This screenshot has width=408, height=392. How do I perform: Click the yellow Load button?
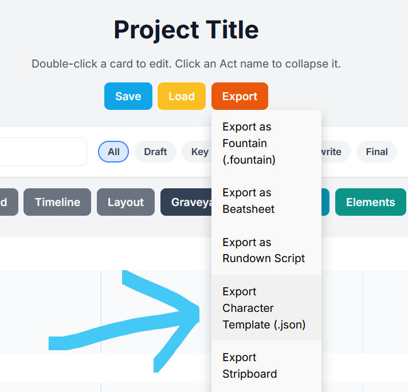[x=182, y=96]
